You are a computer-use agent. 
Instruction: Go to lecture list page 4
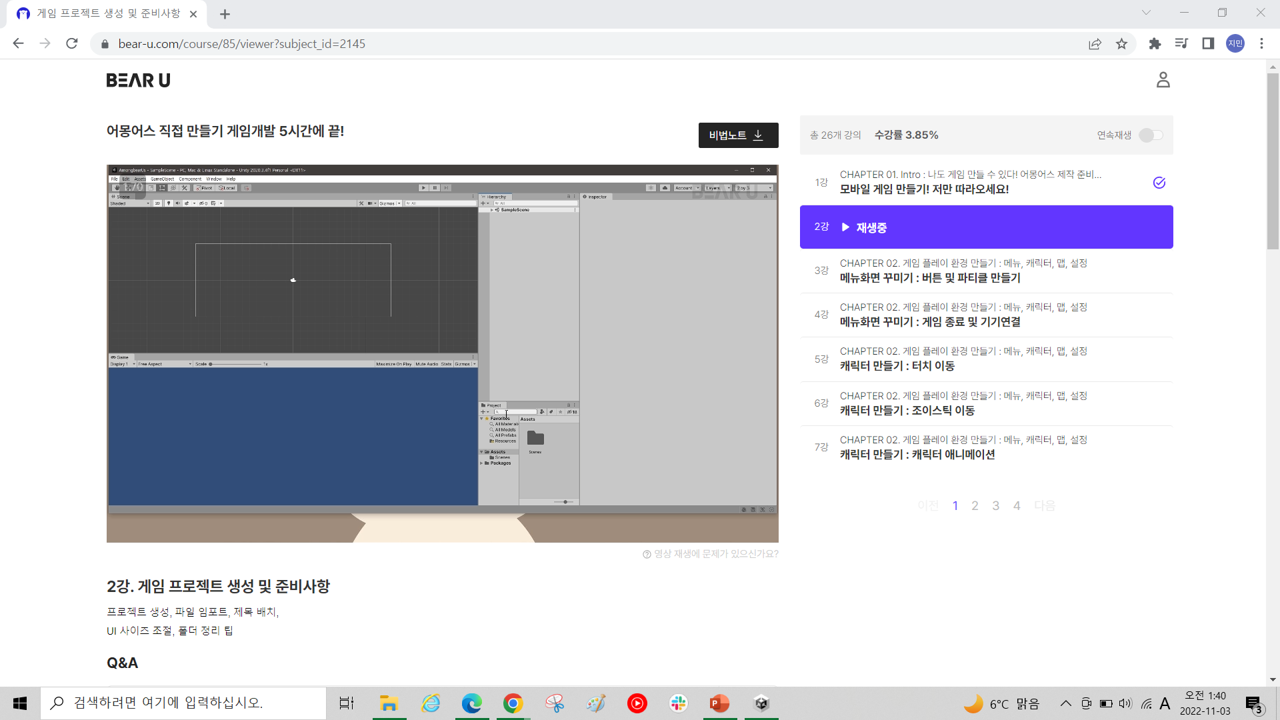pos(1017,506)
